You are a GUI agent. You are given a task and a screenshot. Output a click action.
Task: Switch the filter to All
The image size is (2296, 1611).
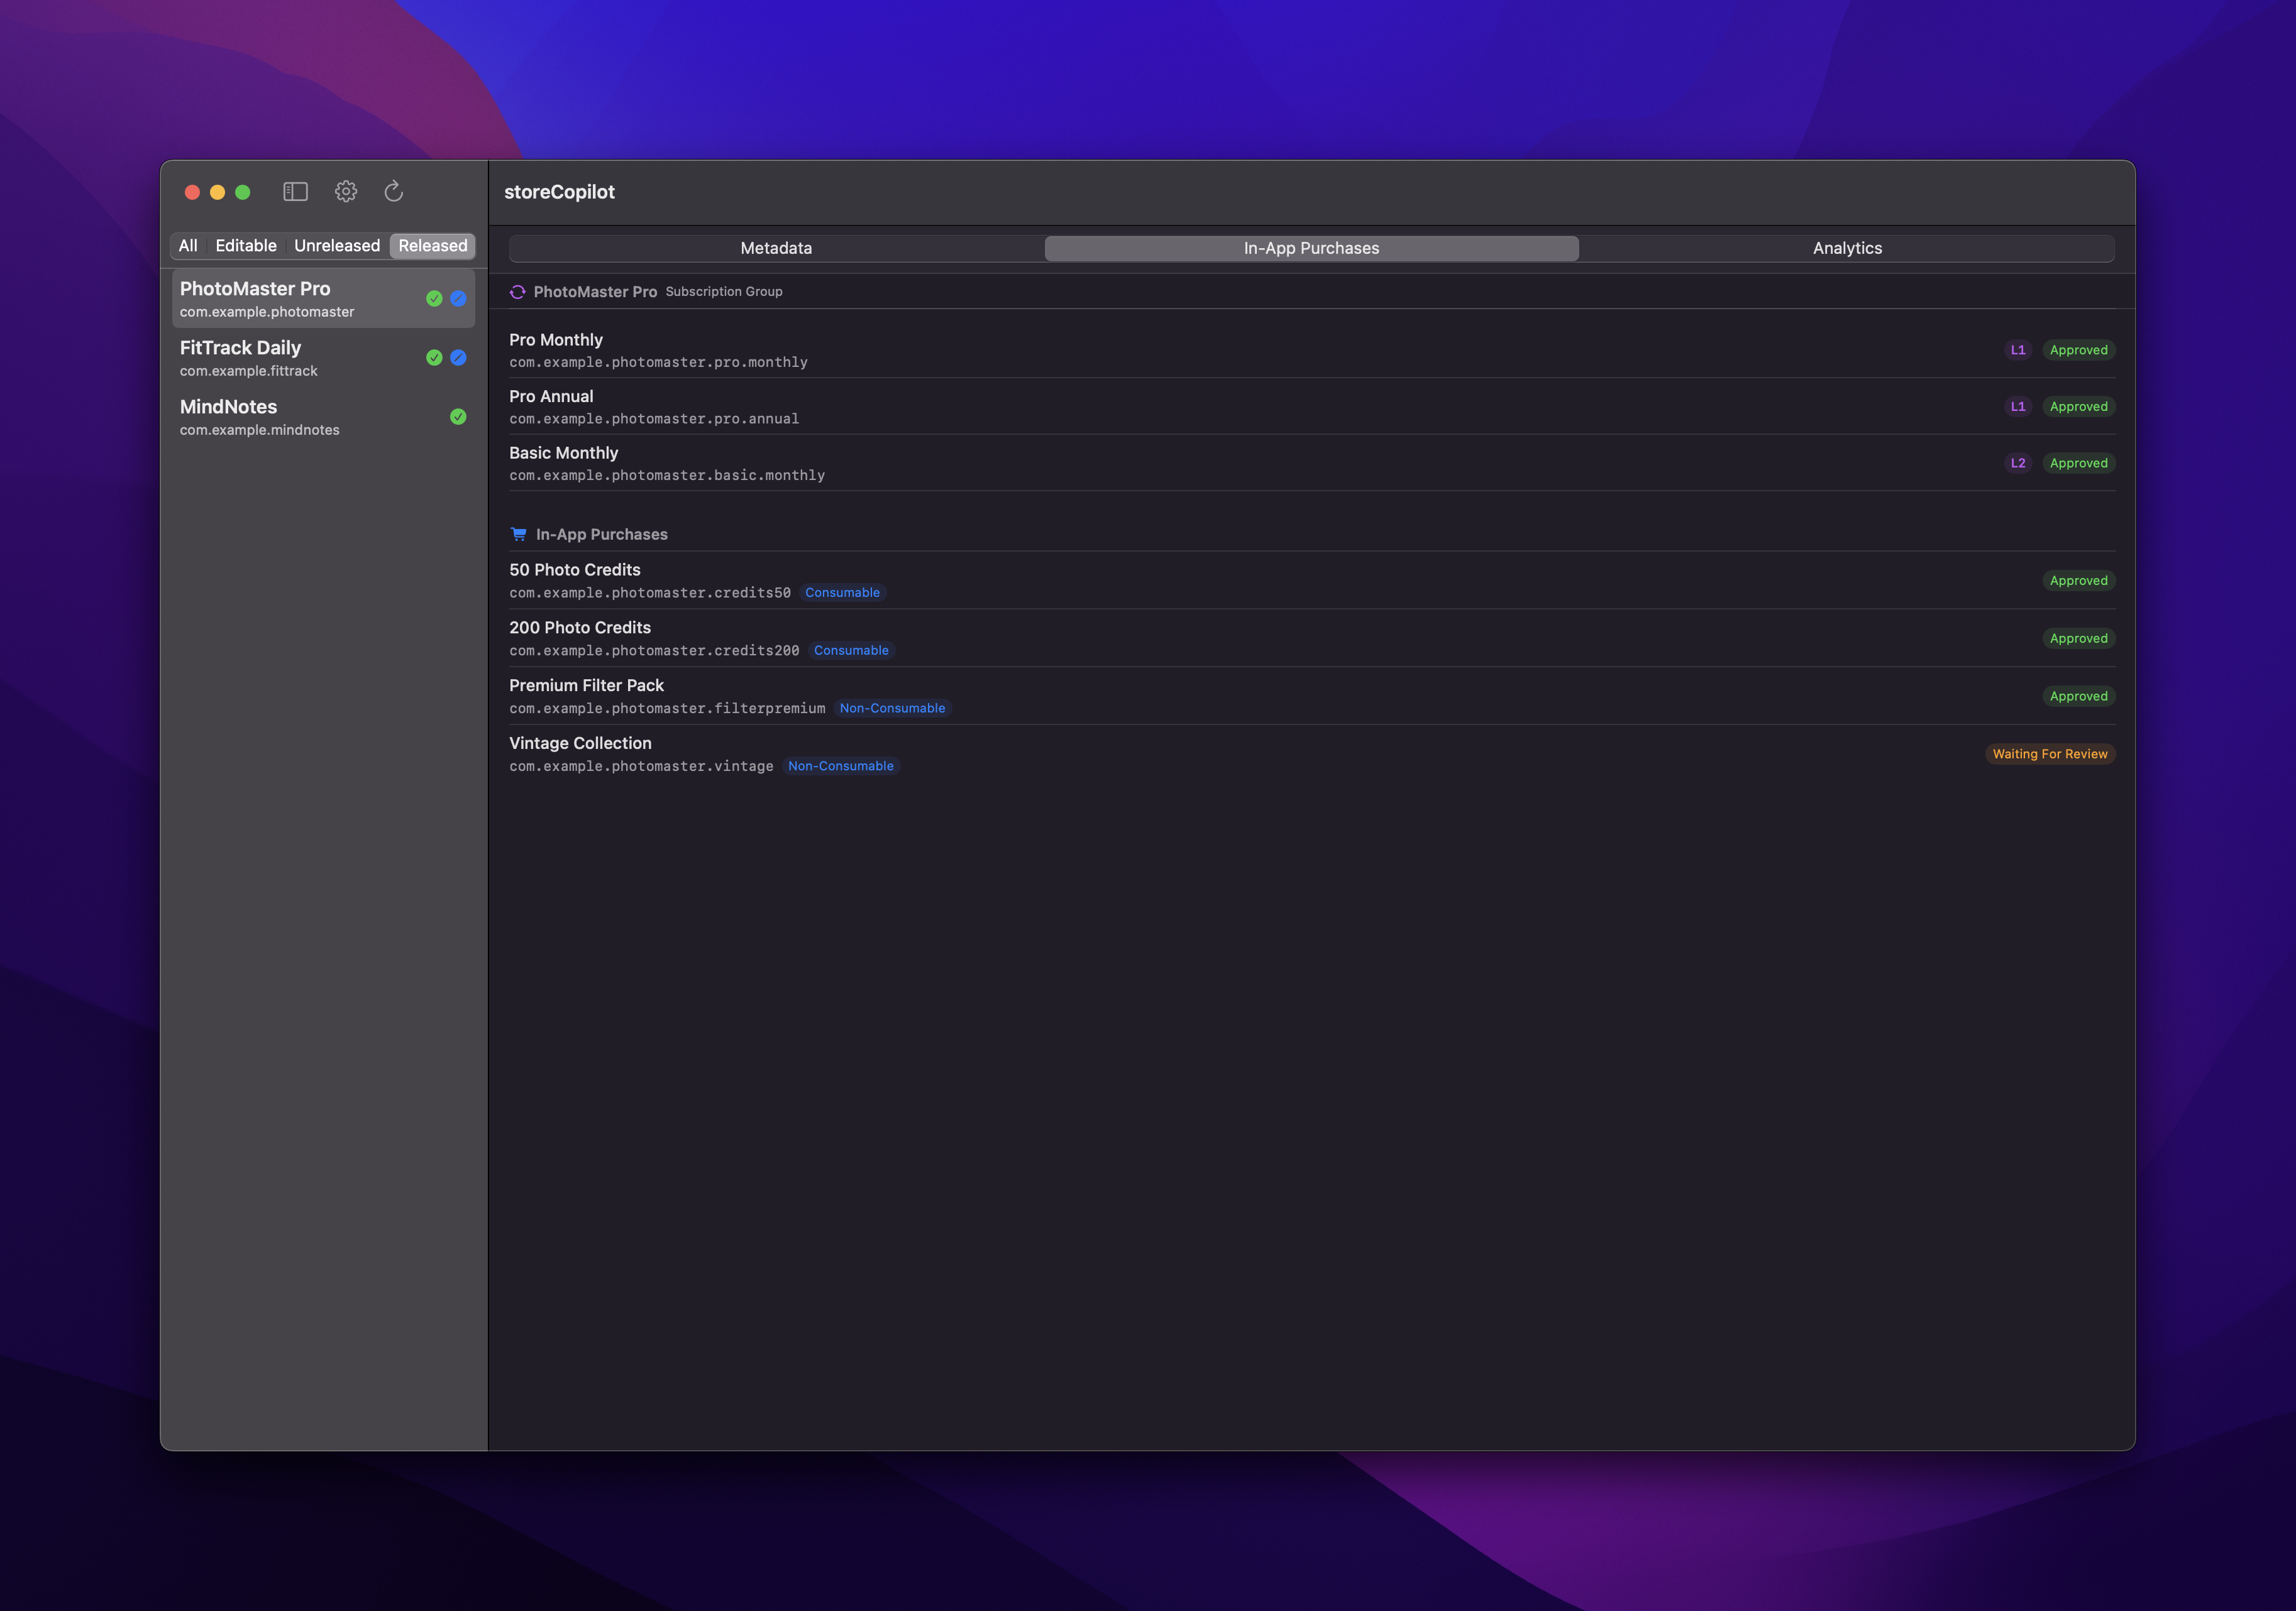coord(189,245)
